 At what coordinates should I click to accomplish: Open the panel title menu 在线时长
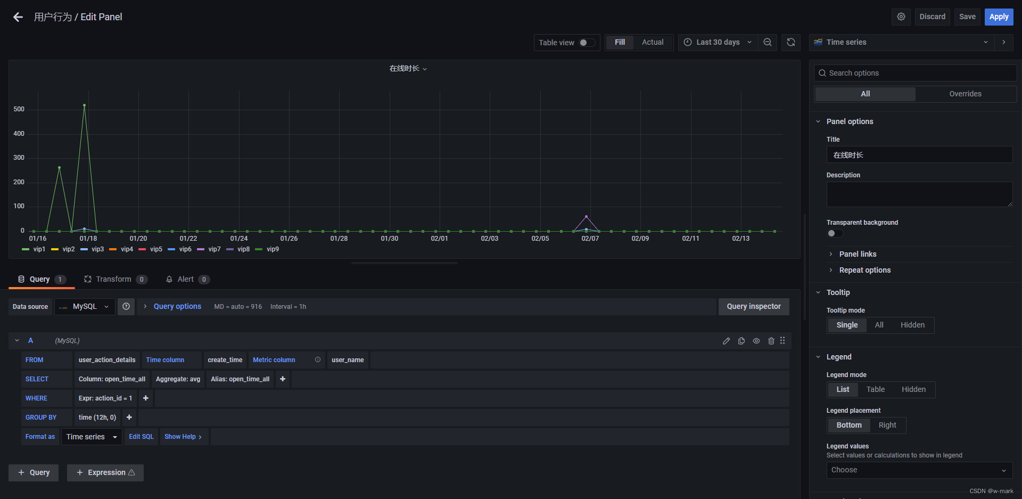click(x=408, y=68)
